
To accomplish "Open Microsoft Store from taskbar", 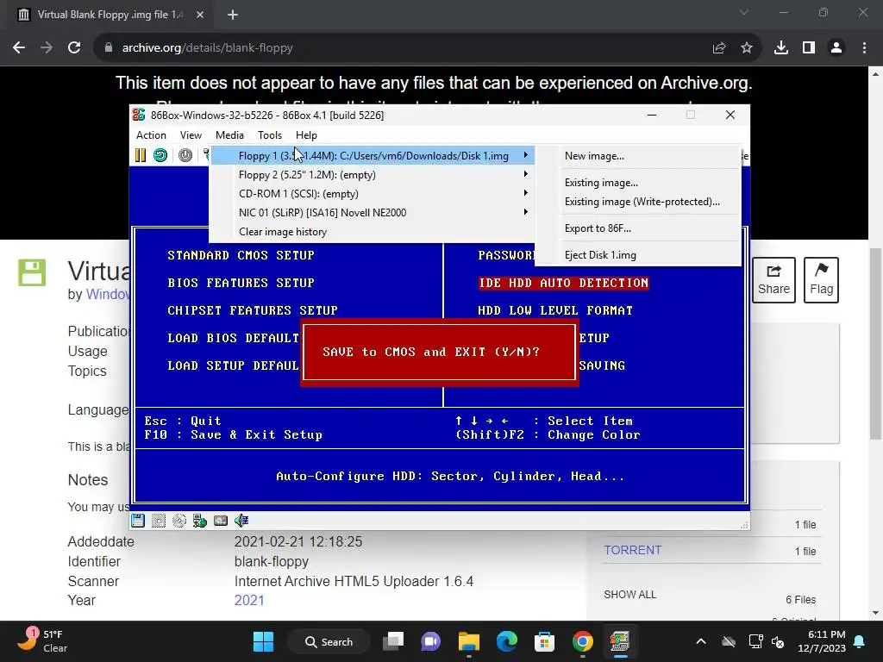I will [x=545, y=641].
